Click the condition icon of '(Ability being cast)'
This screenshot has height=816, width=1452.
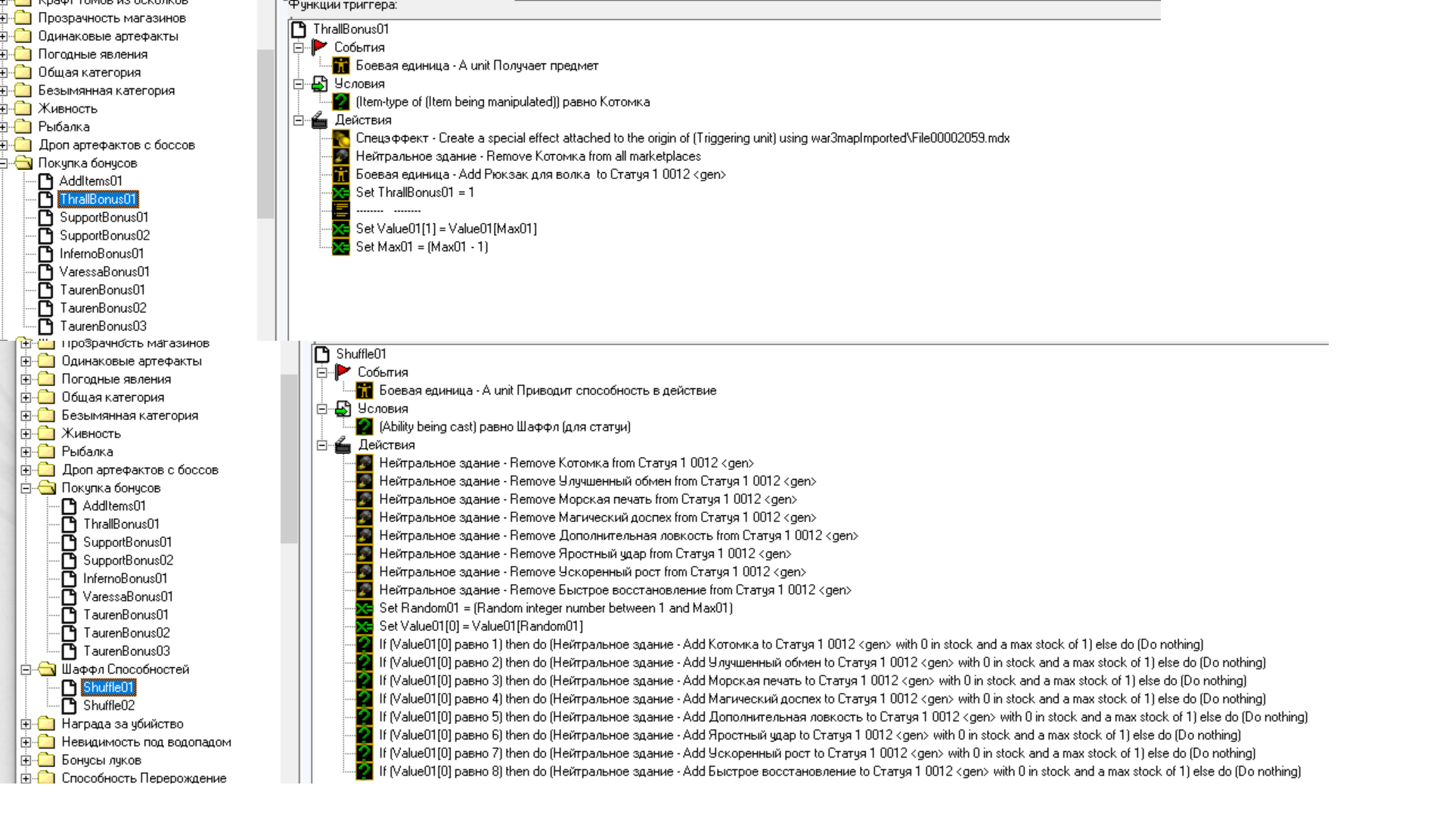point(365,427)
